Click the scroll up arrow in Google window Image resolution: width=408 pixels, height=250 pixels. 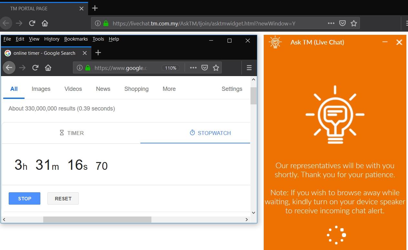click(253, 80)
